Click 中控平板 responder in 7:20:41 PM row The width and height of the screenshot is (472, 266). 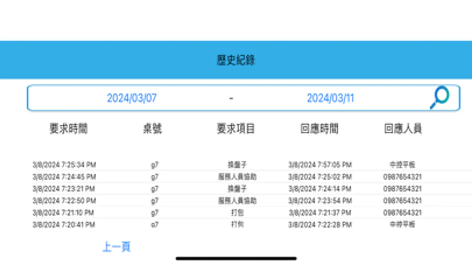[x=402, y=225]
